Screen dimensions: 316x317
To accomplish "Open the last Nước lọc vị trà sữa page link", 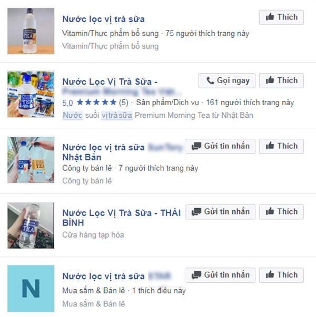I will click(117, 276).
